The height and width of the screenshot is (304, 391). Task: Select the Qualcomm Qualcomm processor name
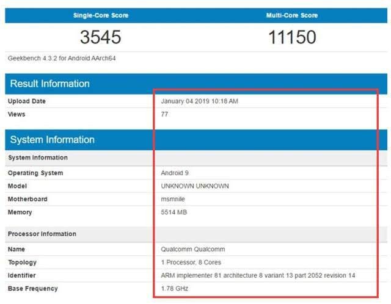192,249
